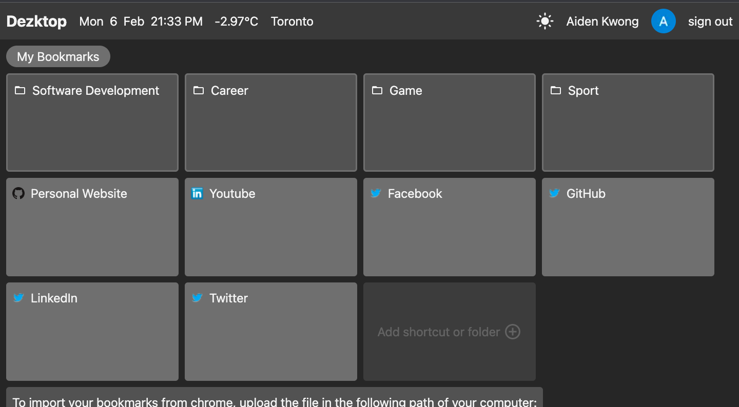Select the My Bookmarks tab
The image size is (739, 407).
coord(58,56)
